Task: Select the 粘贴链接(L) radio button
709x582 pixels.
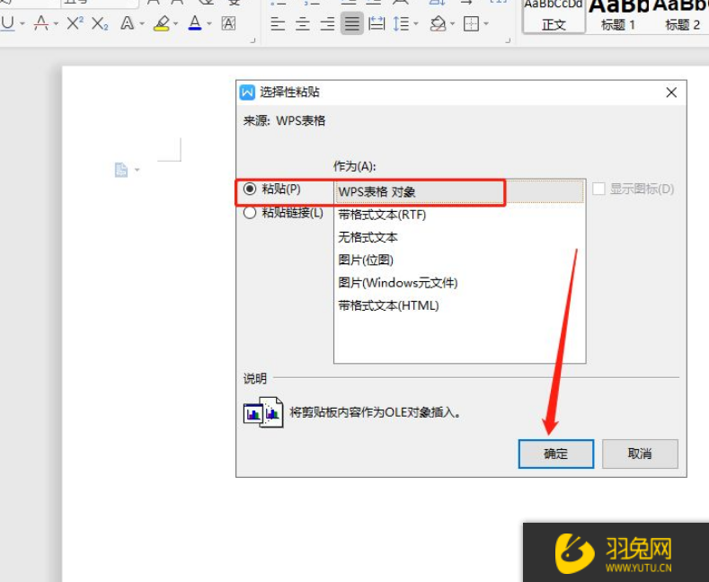Action: tap(250, 212)
